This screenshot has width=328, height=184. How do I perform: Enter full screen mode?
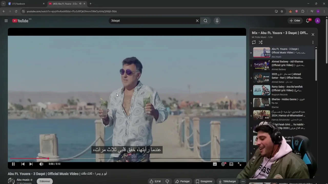pos(240,164)
